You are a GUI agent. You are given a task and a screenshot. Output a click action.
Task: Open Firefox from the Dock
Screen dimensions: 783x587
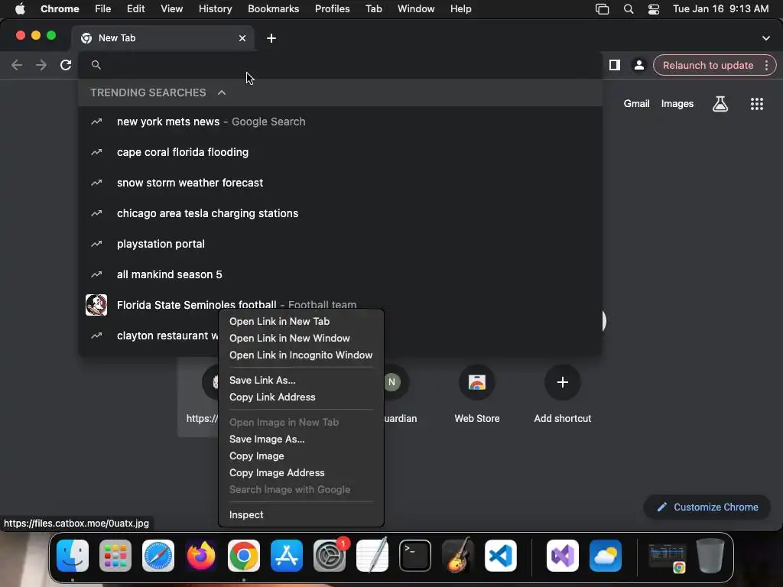coord(201,556)
